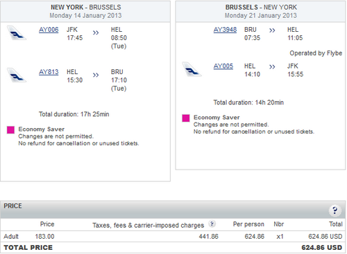The width and height of the screenshot is (347, 254).
Task: Open flight AY3948 details link
Action: pyautogui.click(x=225, y=30)
